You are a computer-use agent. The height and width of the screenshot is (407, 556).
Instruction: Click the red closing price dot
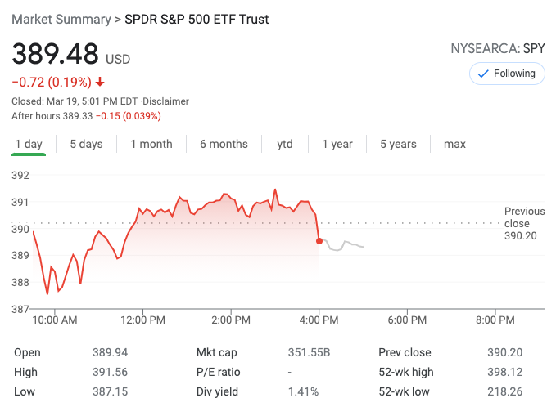pyautogui.click(x=319, y=240)
